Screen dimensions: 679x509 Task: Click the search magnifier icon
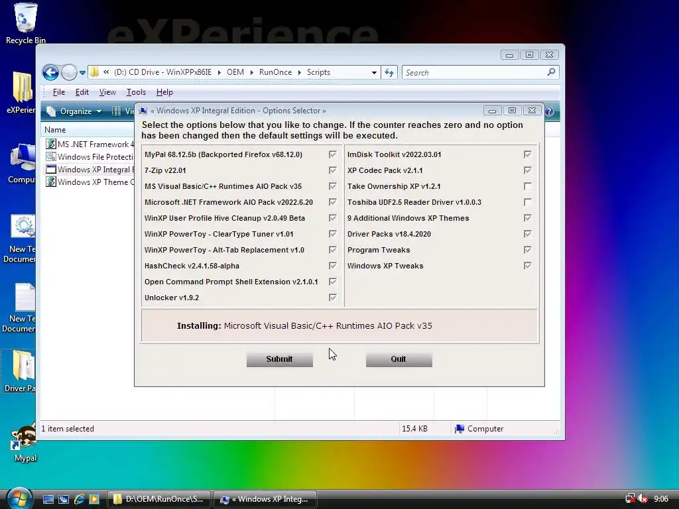coord(551,72)
